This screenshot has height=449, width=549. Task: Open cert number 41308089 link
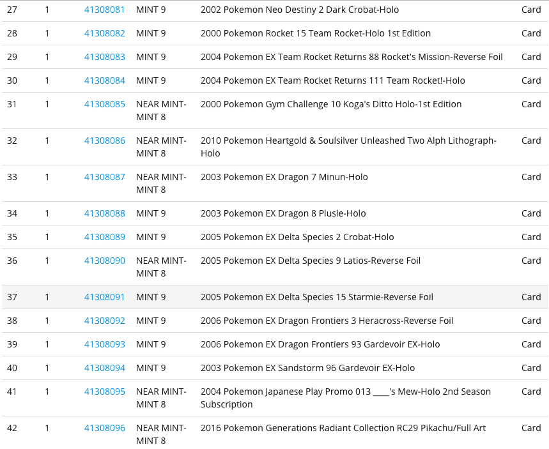[104, 237]
